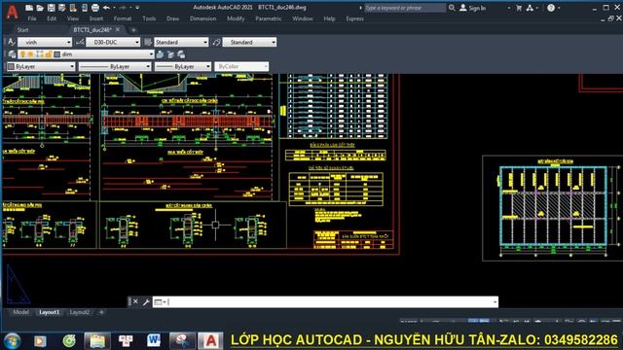Open the View menu

click(x=73, y=18)
